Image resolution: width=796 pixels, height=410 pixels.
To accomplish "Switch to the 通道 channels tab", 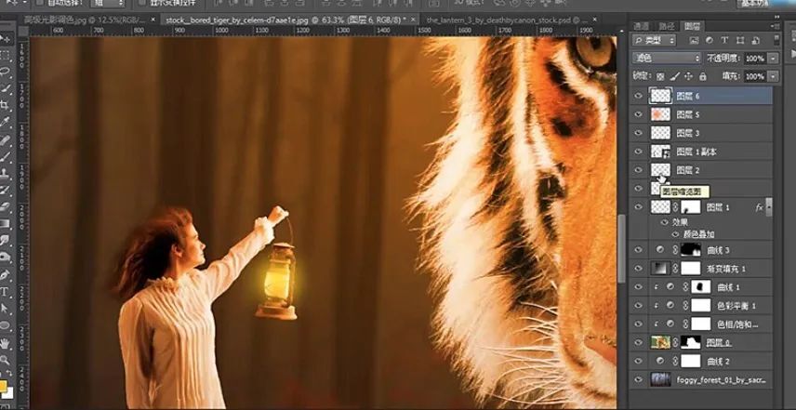I will click(x=642, y=26).
